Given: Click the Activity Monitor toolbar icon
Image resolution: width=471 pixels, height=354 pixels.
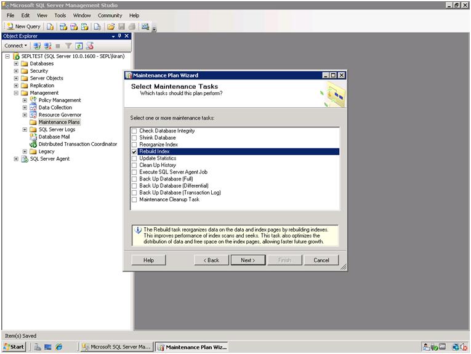Looking at the screenshot, I should (145, 26).
